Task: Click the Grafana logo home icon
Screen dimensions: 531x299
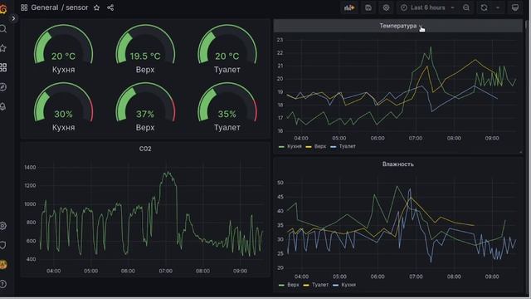Action: coord(2,8)
